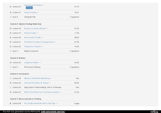Follow the web conversion service! footer link

(x=53, y=112)
